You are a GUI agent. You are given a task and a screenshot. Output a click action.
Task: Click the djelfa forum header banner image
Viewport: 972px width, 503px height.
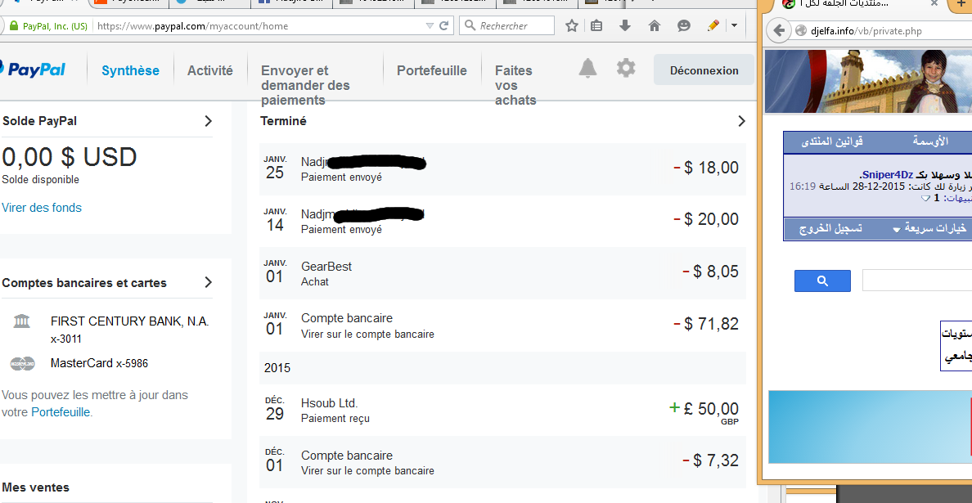(868, 81)
